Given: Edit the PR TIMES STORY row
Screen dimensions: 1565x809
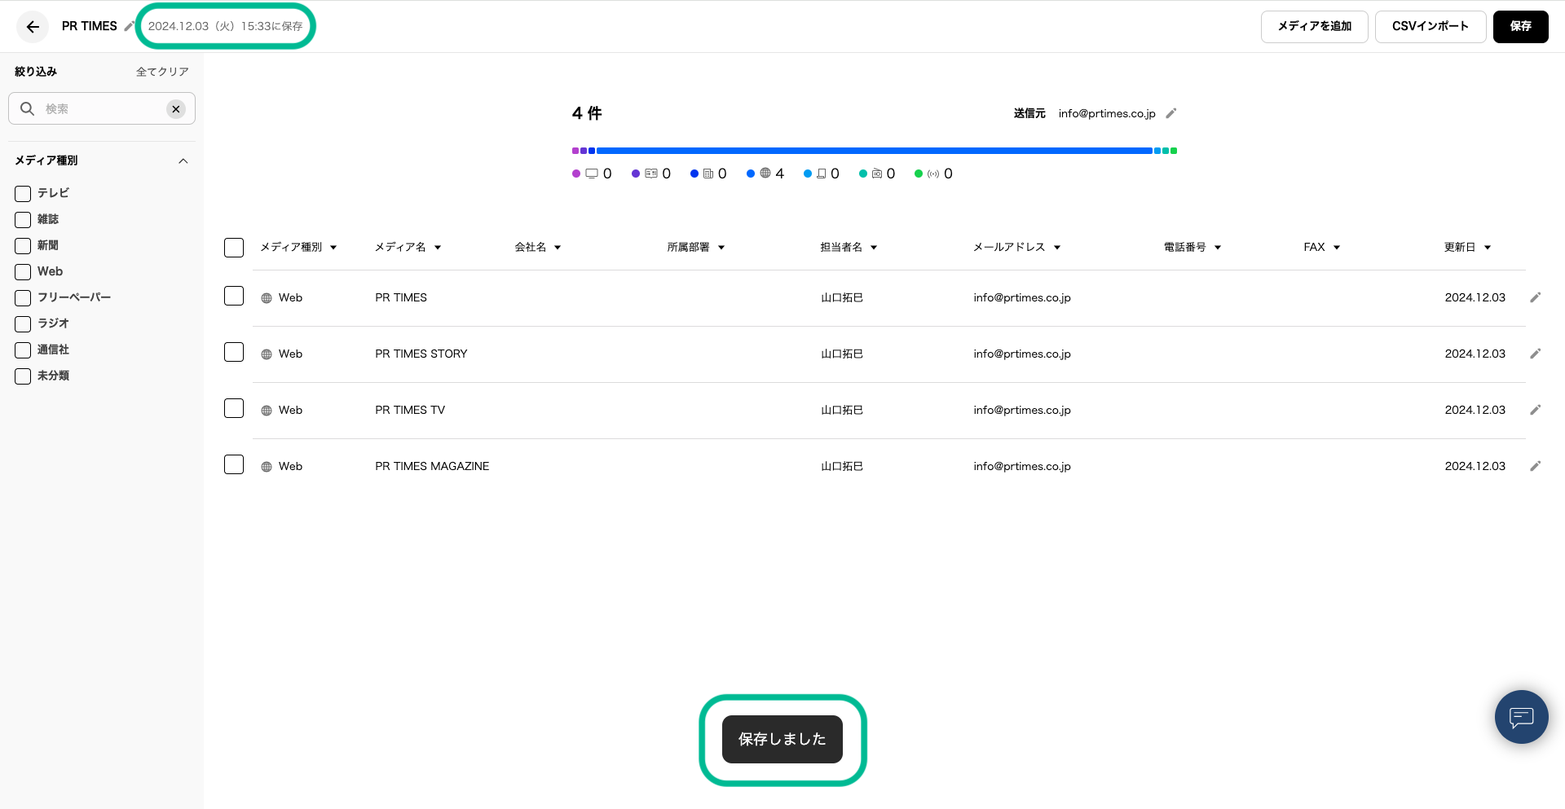Looking at the screenshot, I should pyautogui.click(x=1535, y=354).
